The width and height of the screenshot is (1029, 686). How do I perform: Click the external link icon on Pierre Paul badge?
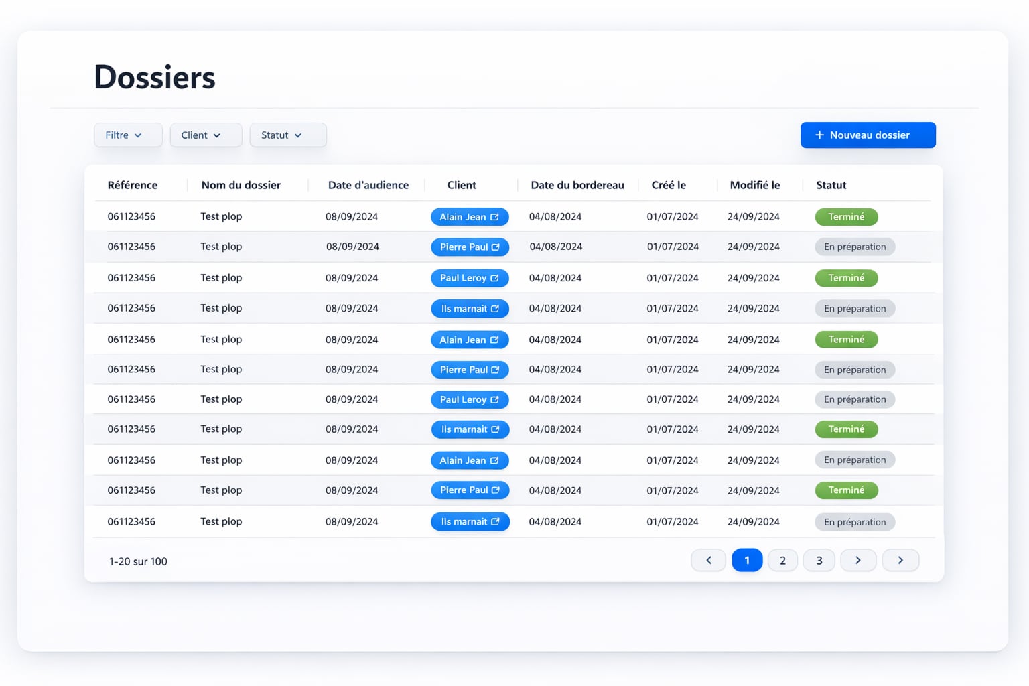[495, 247]
